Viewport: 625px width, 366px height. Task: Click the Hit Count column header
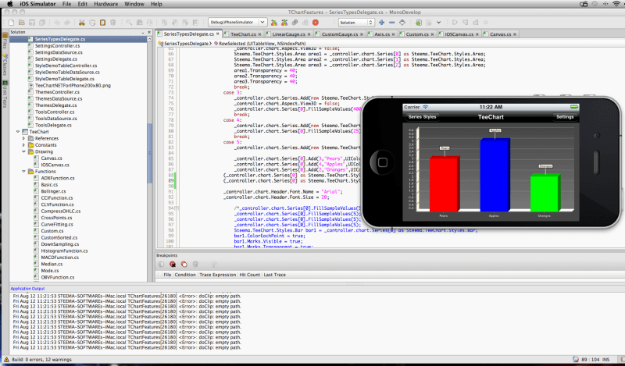249,275
